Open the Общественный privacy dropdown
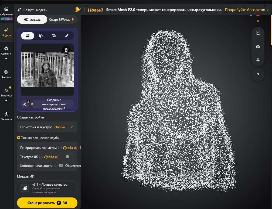272x209 pixels. click(73, 165)
